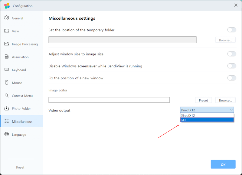This screenshot has width=242, height=175.
Task: Toggle fix the position of new window
Action: pos(231,78)
